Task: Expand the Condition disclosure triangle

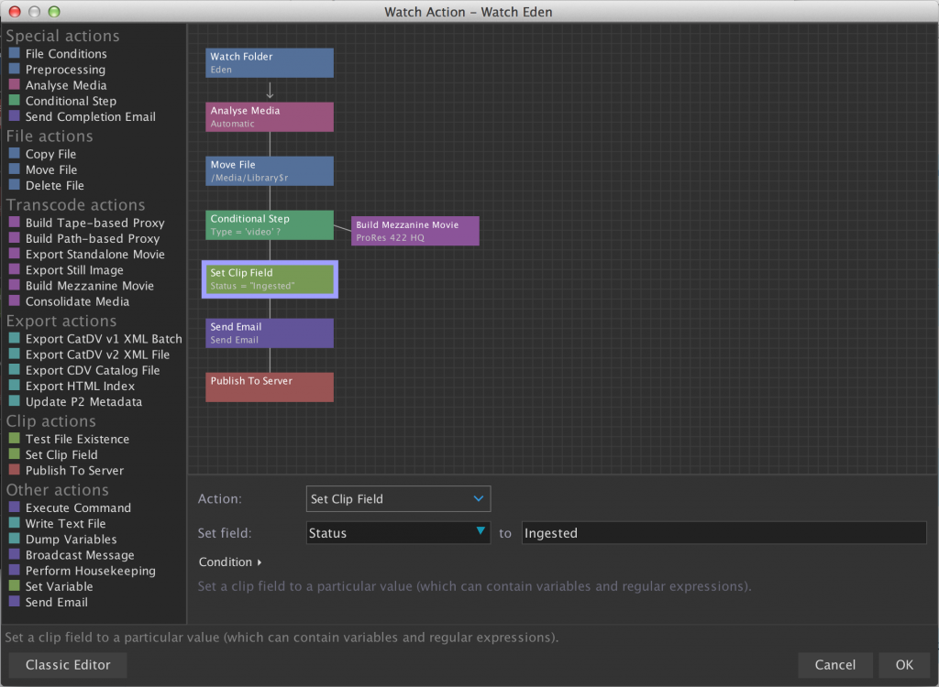Action: tap(260, 562)
